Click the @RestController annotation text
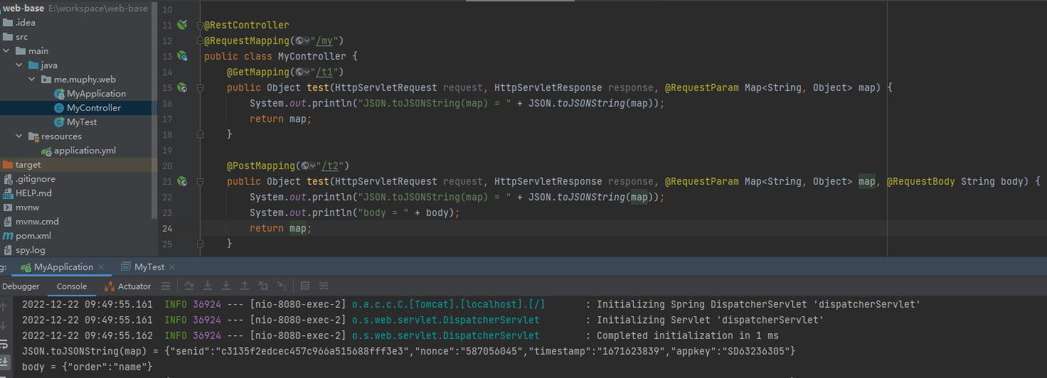The image size is (1047, 378). (x=247, y=25)
